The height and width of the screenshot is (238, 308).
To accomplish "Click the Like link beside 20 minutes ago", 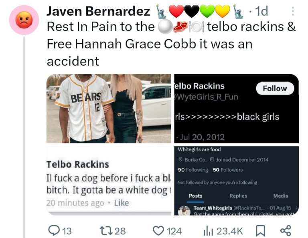I will point(122,203).
